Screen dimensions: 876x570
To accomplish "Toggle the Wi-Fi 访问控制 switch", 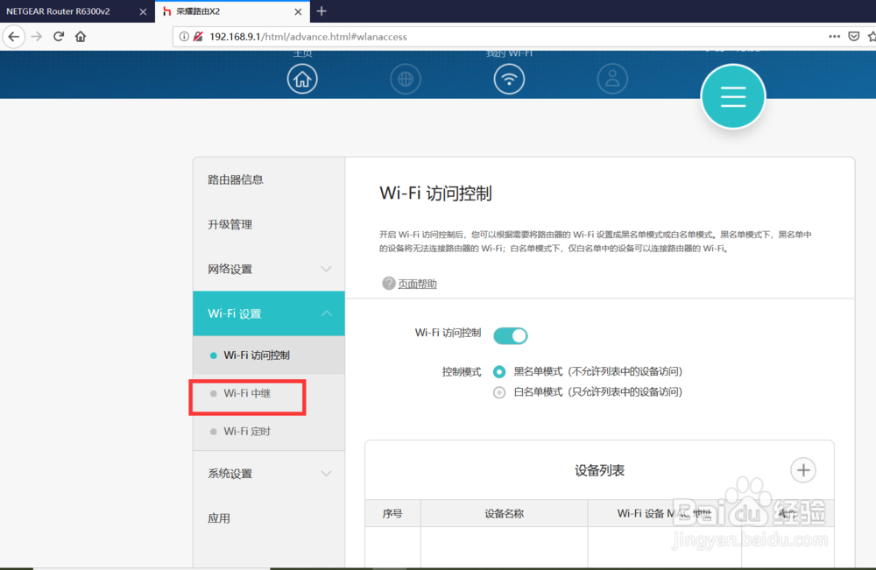I will click(510, 335).
